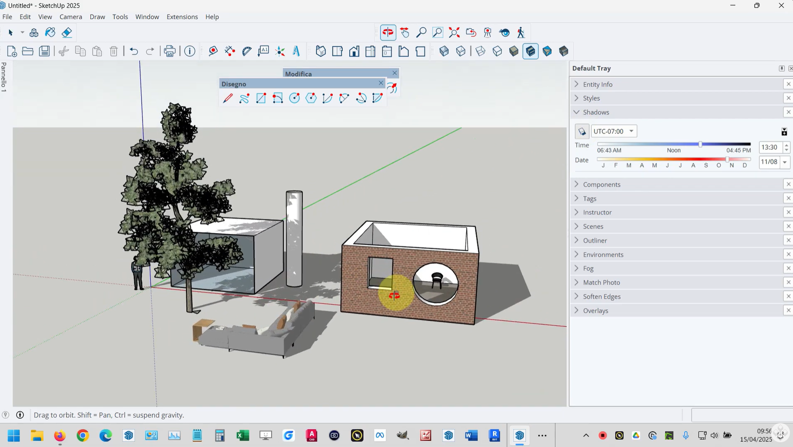Pick the Line pencil tool in Disegno

(x=228, y=99)
